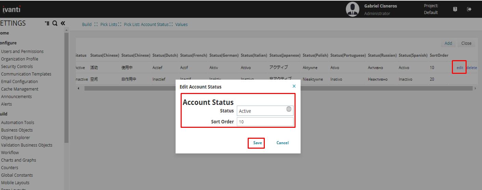Image resolution: width=482 pixels, height=190 pixels.
Task: Collapse the Settings sidebar with double-chevron icon
Action: pyautogui.click(x=63, y=23)
